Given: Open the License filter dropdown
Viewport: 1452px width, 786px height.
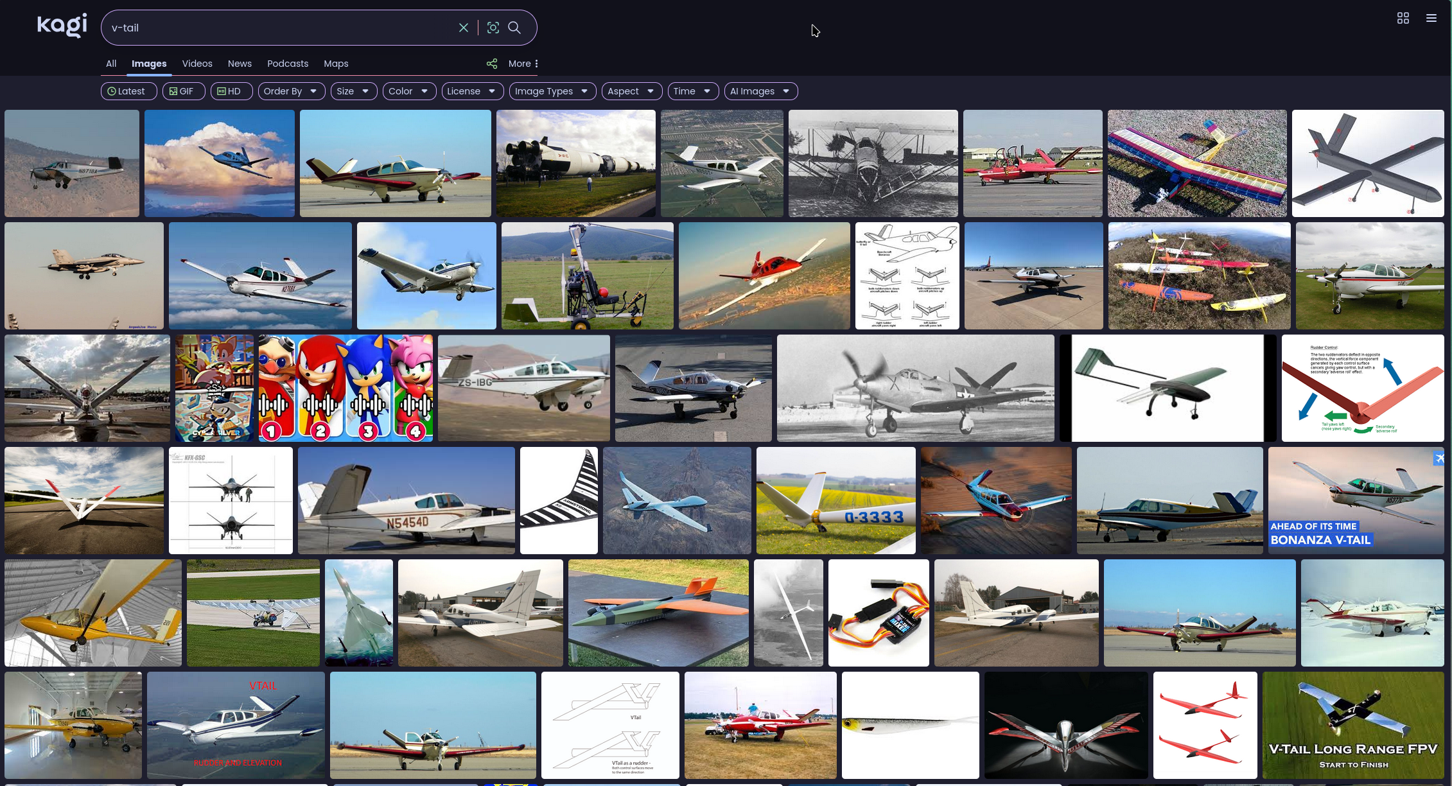Looking at the screenshot, I should tap(472, 91).
